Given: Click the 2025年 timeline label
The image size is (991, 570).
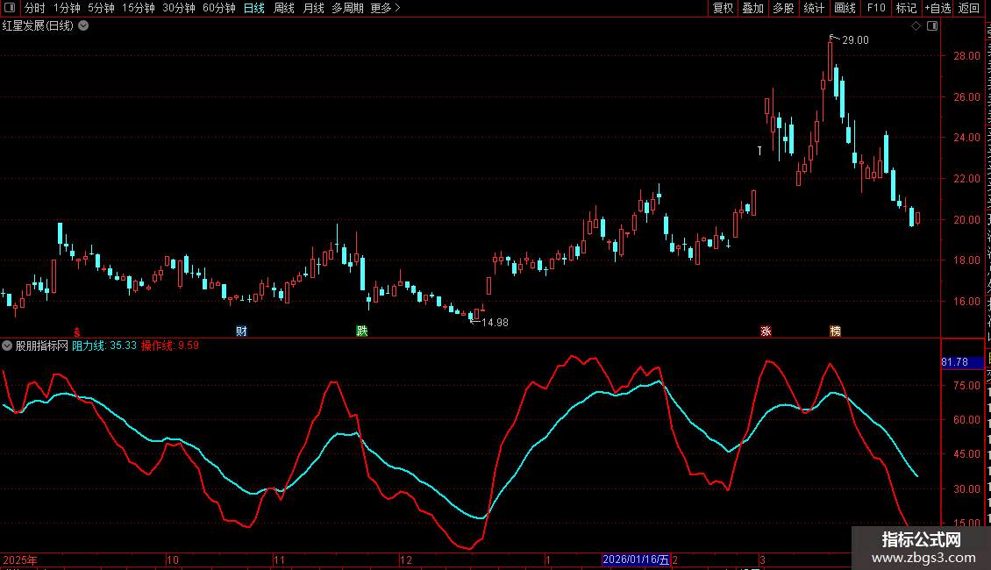Looking at the screenshot, I should click(20, 559).
